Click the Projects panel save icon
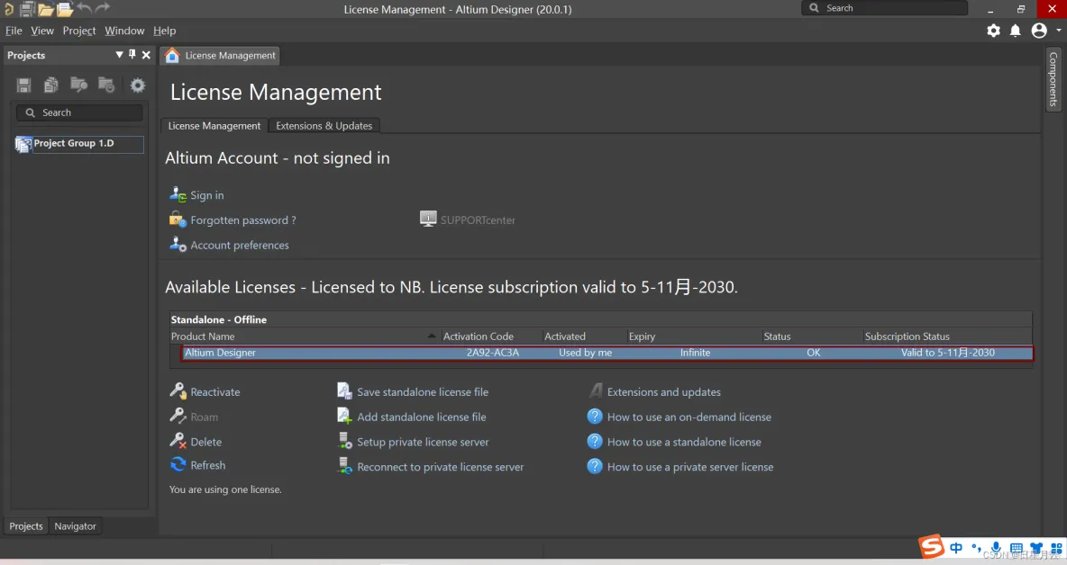The height and width of the screenshot is (565, 1067). point(23,85)
